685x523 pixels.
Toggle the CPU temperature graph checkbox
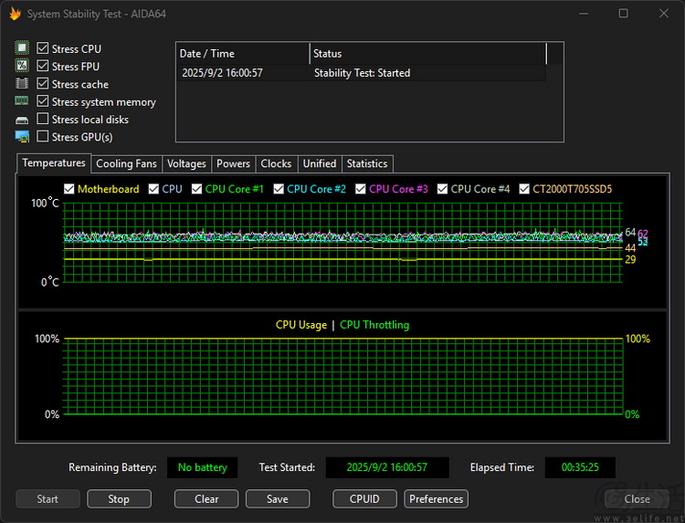click(153, 189)
